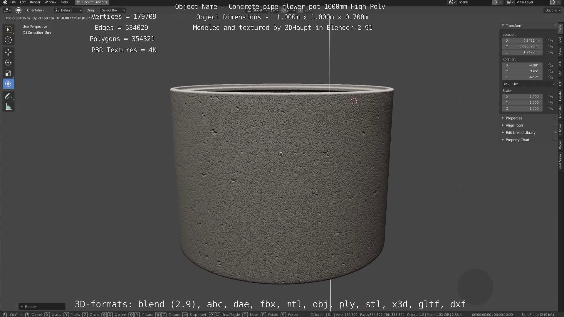Switch to the Item sidebar tab
This screenshot has width=564, height=317.
pyautogui.click(x=560, y=29)
